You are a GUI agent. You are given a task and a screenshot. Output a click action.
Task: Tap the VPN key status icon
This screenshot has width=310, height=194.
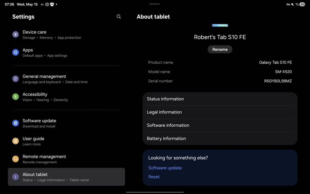[288, 4]
